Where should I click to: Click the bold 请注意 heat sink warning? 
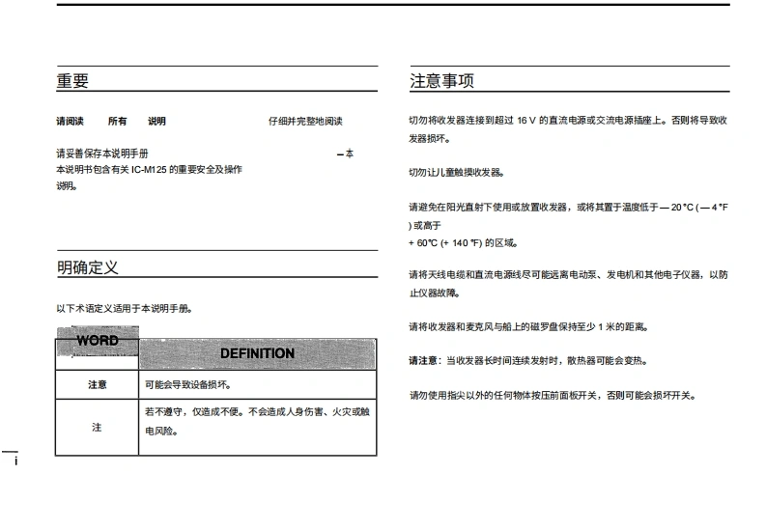(527, 360)
